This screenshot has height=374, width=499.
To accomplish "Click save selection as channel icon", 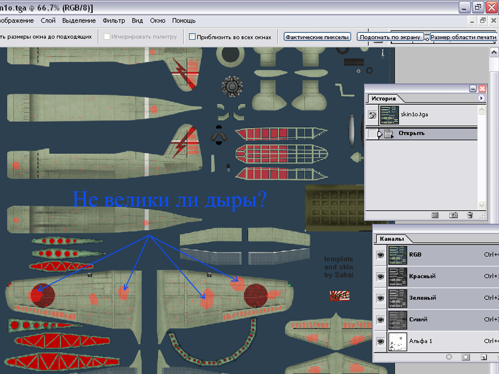I will click(x=466, y=357).
